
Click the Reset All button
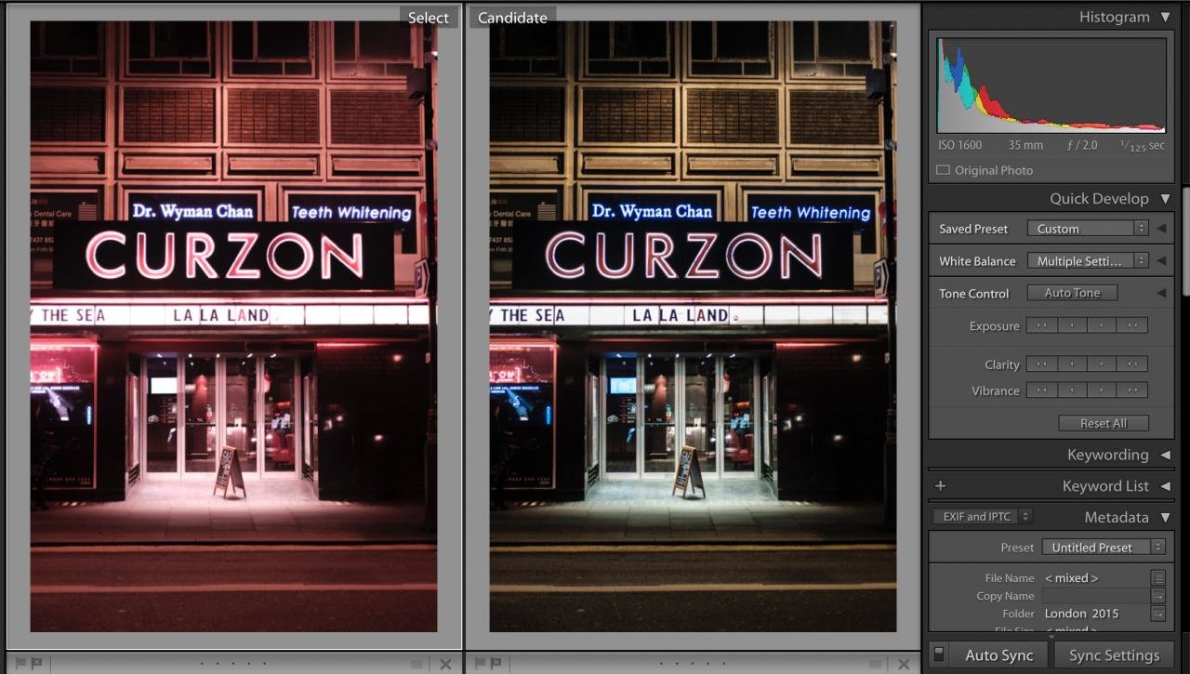click(x=1104, y=423)
